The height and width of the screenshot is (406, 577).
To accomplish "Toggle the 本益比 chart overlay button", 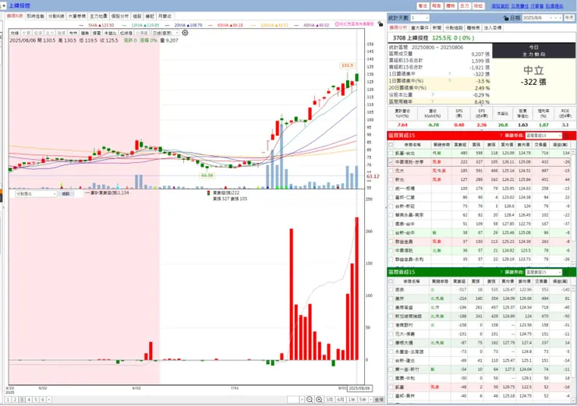I will 111,33.
